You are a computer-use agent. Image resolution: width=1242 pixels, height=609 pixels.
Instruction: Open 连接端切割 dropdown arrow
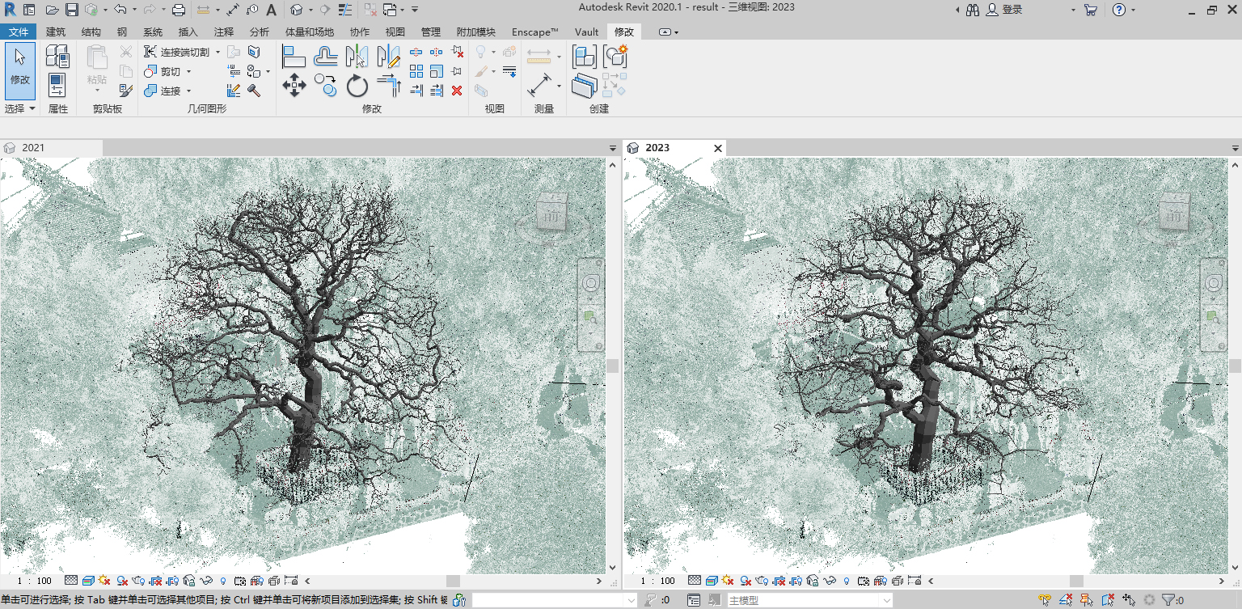click(x=218, y=52)
